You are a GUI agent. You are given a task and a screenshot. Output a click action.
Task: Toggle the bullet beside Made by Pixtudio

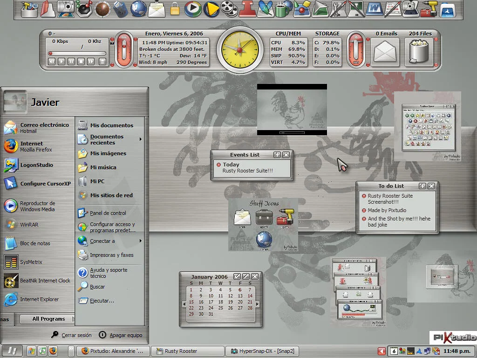[363, 211]
